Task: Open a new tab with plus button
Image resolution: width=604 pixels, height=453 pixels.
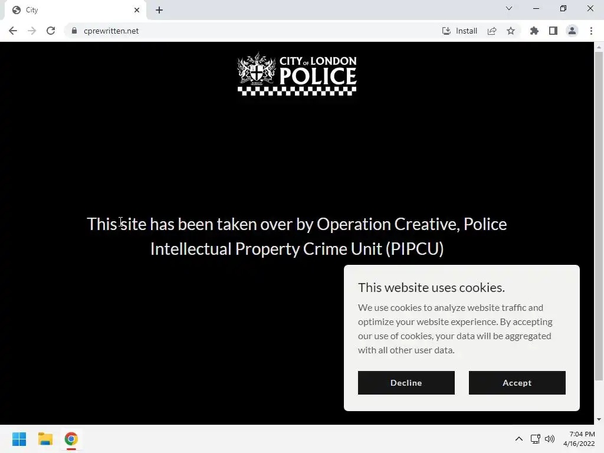Action: pos(159,10)
